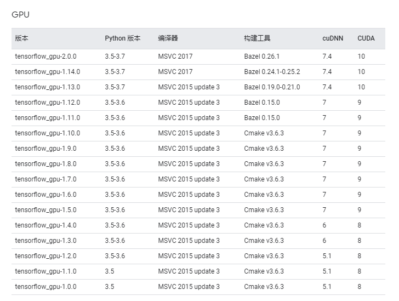Click Python 3.5-3.6 in the 1.12.0 row
This screenshot has width=399, height=301.
pyautogui.click(x=115, y=103)
